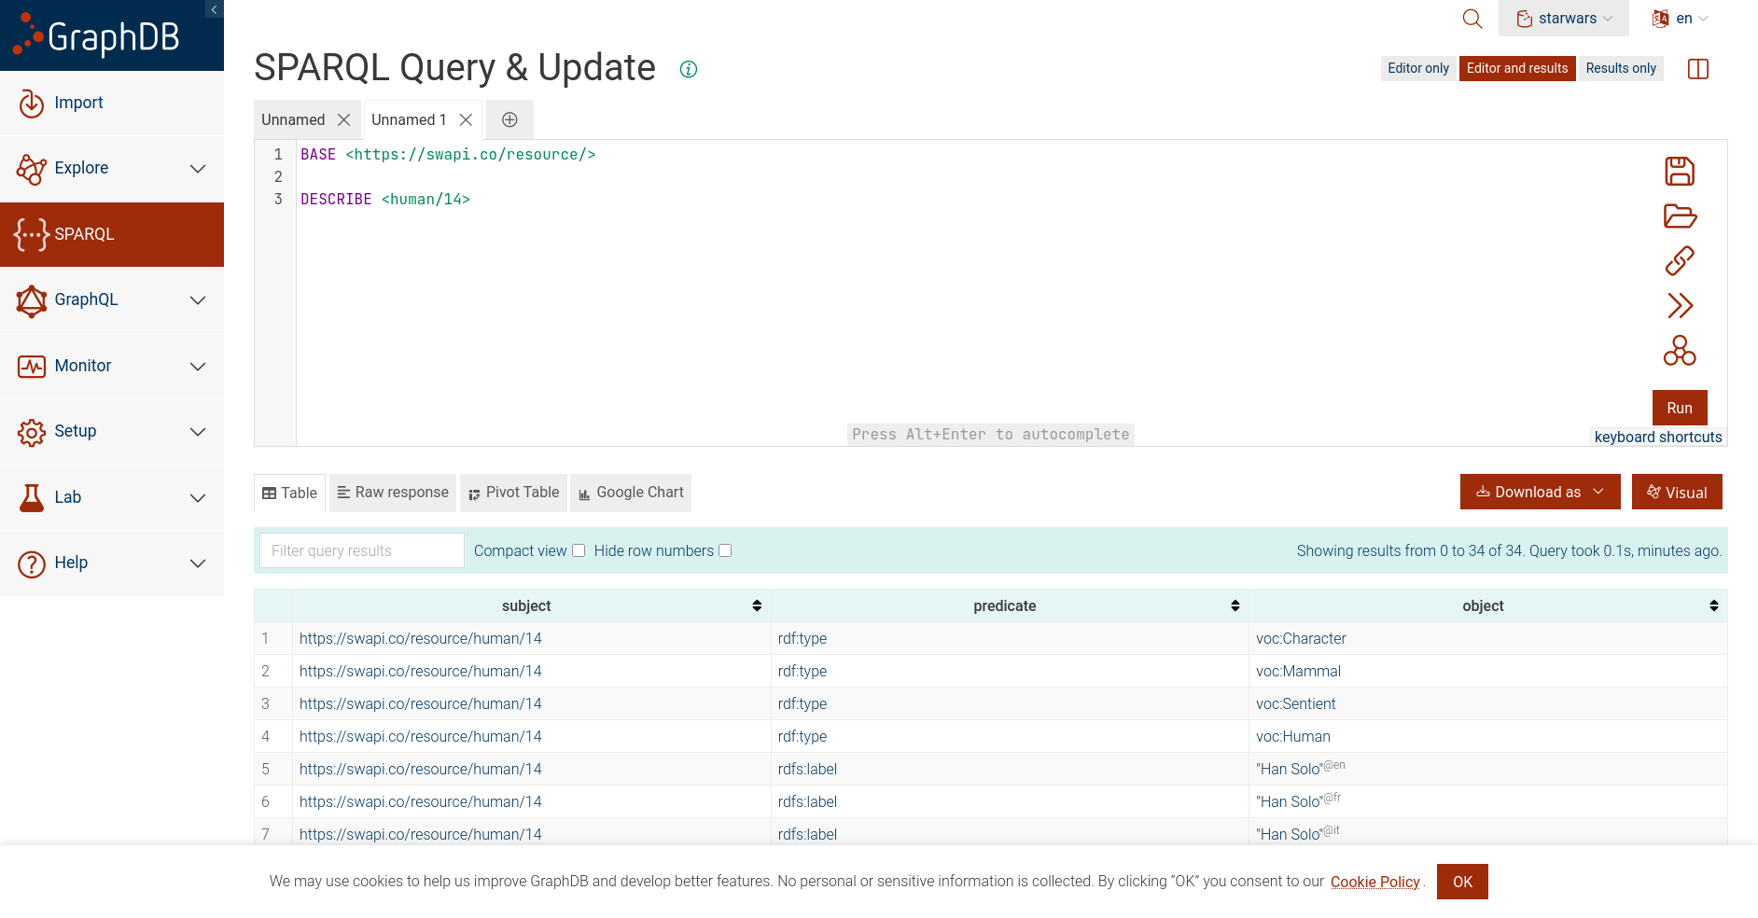Add a new query tab with plus icon
This screenshot has width=1758, height=918.
pyautogui.click(x=509, y=119)
